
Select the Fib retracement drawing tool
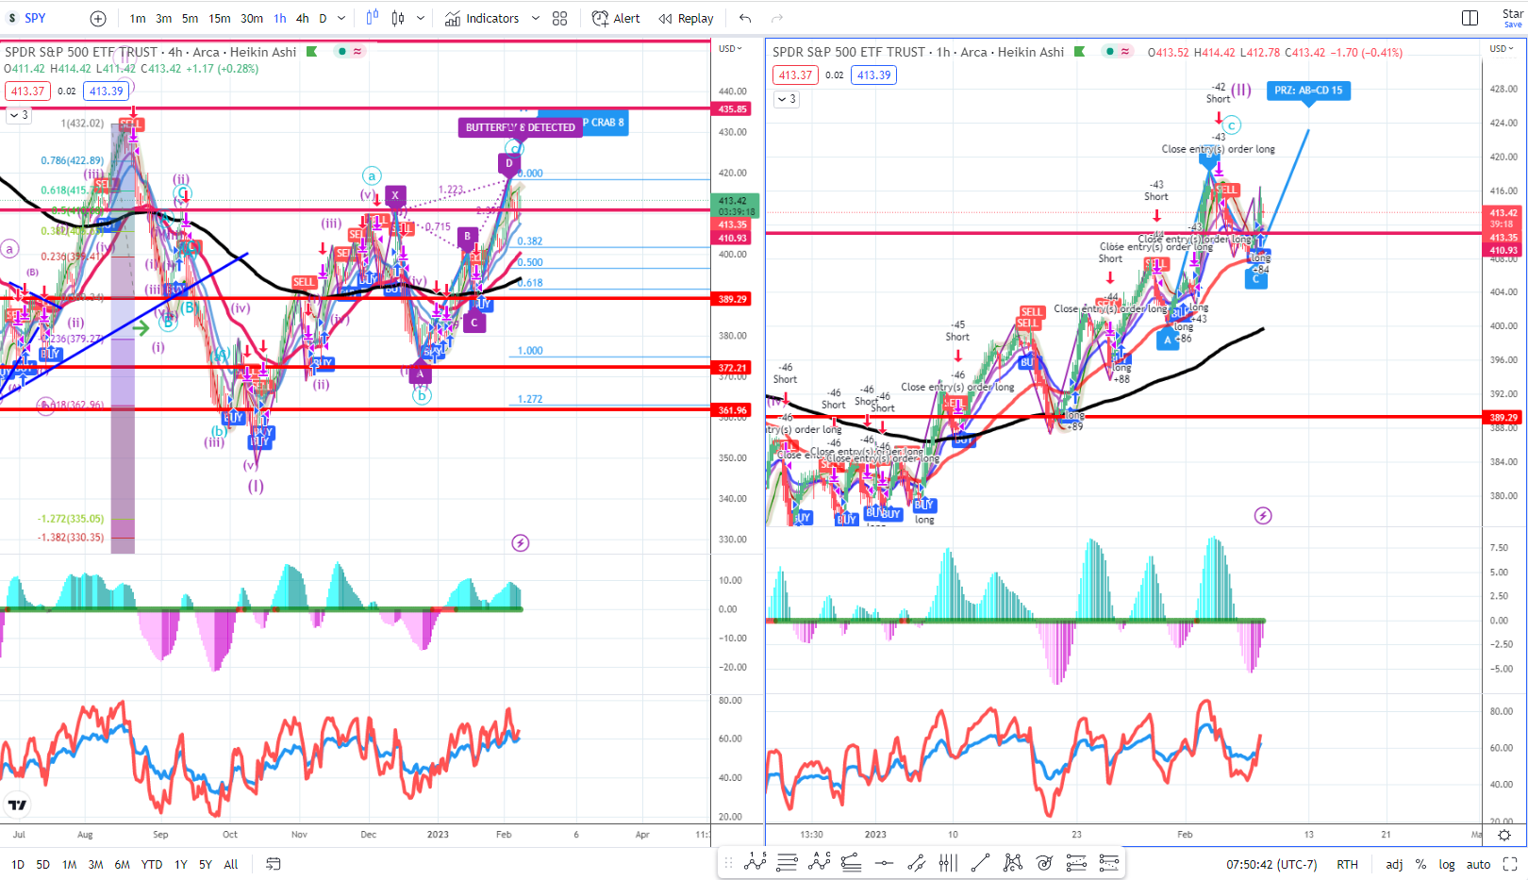(x=788, y=862)
